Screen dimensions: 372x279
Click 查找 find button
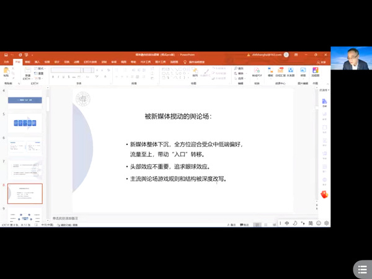click(239, 68)
